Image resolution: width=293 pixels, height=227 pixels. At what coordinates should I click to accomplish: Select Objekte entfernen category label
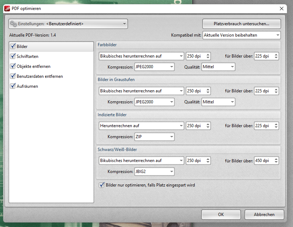[x=33, y=66]
